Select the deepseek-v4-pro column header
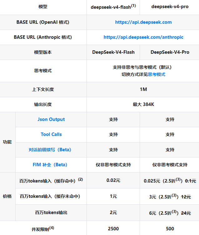Screen dimensions: 199x235 (170, 7)
